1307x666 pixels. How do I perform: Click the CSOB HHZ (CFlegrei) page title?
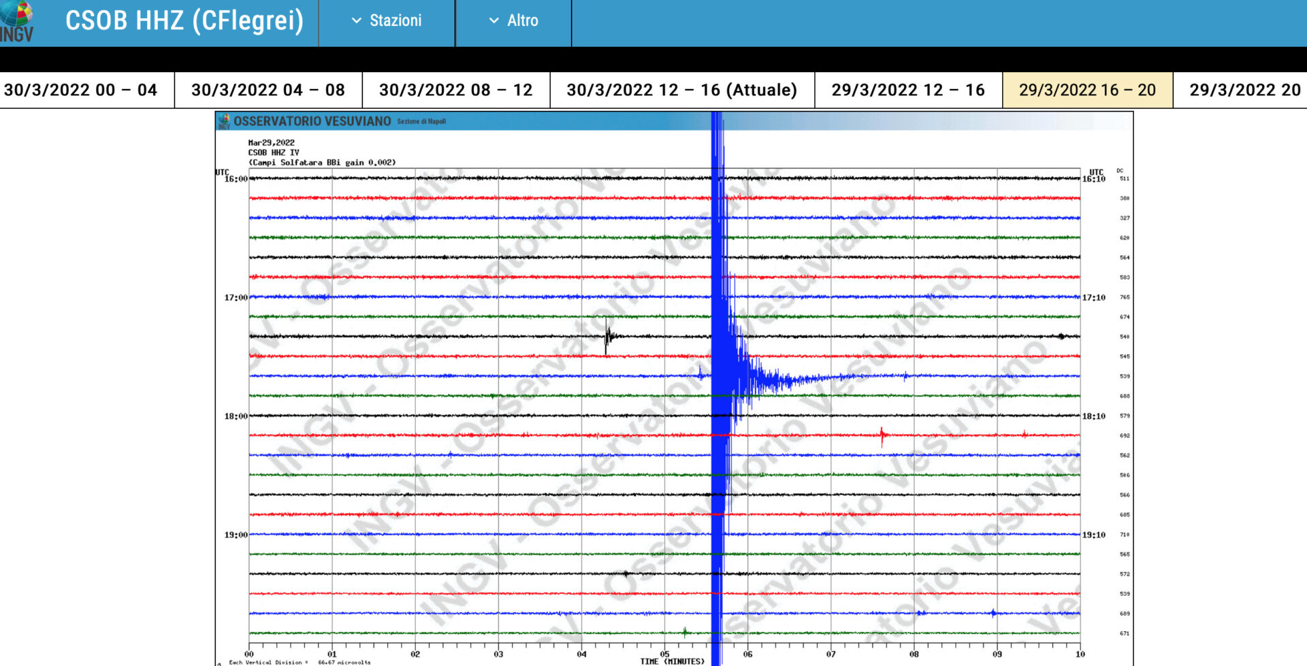184,21
